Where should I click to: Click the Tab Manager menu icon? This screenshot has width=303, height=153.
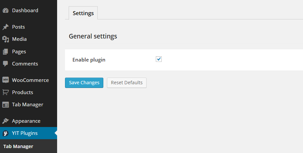click(x=5, y=105)
